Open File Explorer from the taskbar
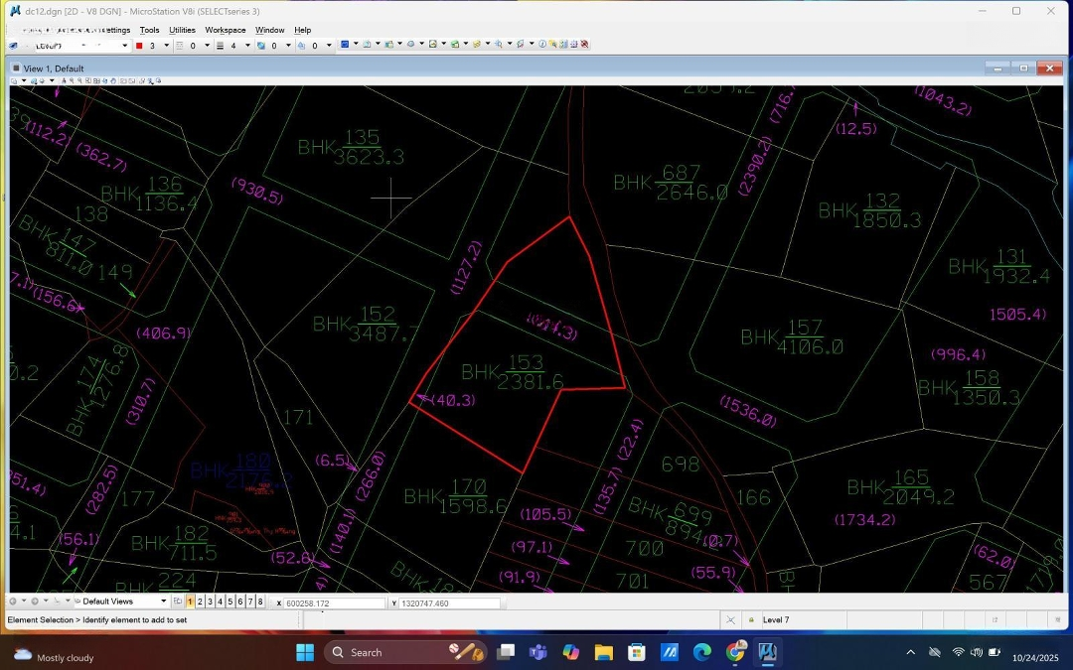The height and width of the screenshot is (670, 1073). (x=603, y=652)
